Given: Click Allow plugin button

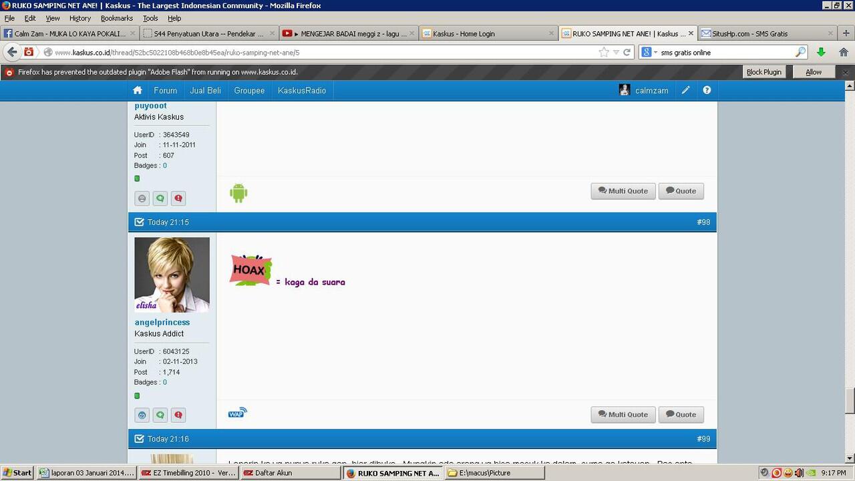Looking at the screenshot, I should (x=814, y=72).
